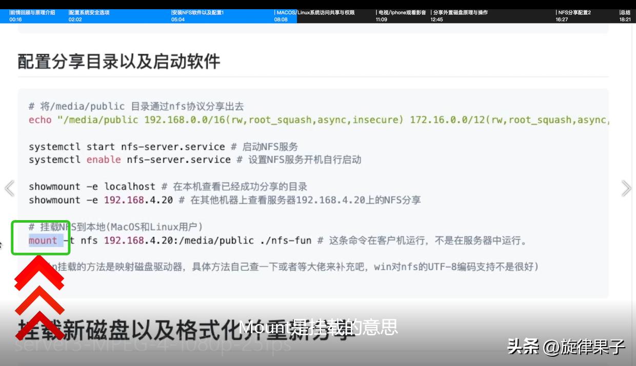Click the 头条 logo in the watermark
Image resolution: width=636 pixels, height=366 pixels.
524,347
